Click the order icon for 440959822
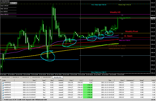156x101 pixels. 3,83
